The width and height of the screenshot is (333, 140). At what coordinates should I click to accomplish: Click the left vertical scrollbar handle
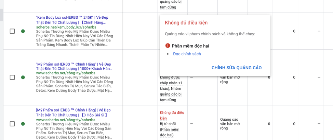[1, 15]
